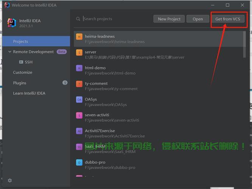Click the settings gear icon at bottom left
Image resolution: width=252 pixels, height=189 pixels.
pyautogui.click(x=10, y=181)
